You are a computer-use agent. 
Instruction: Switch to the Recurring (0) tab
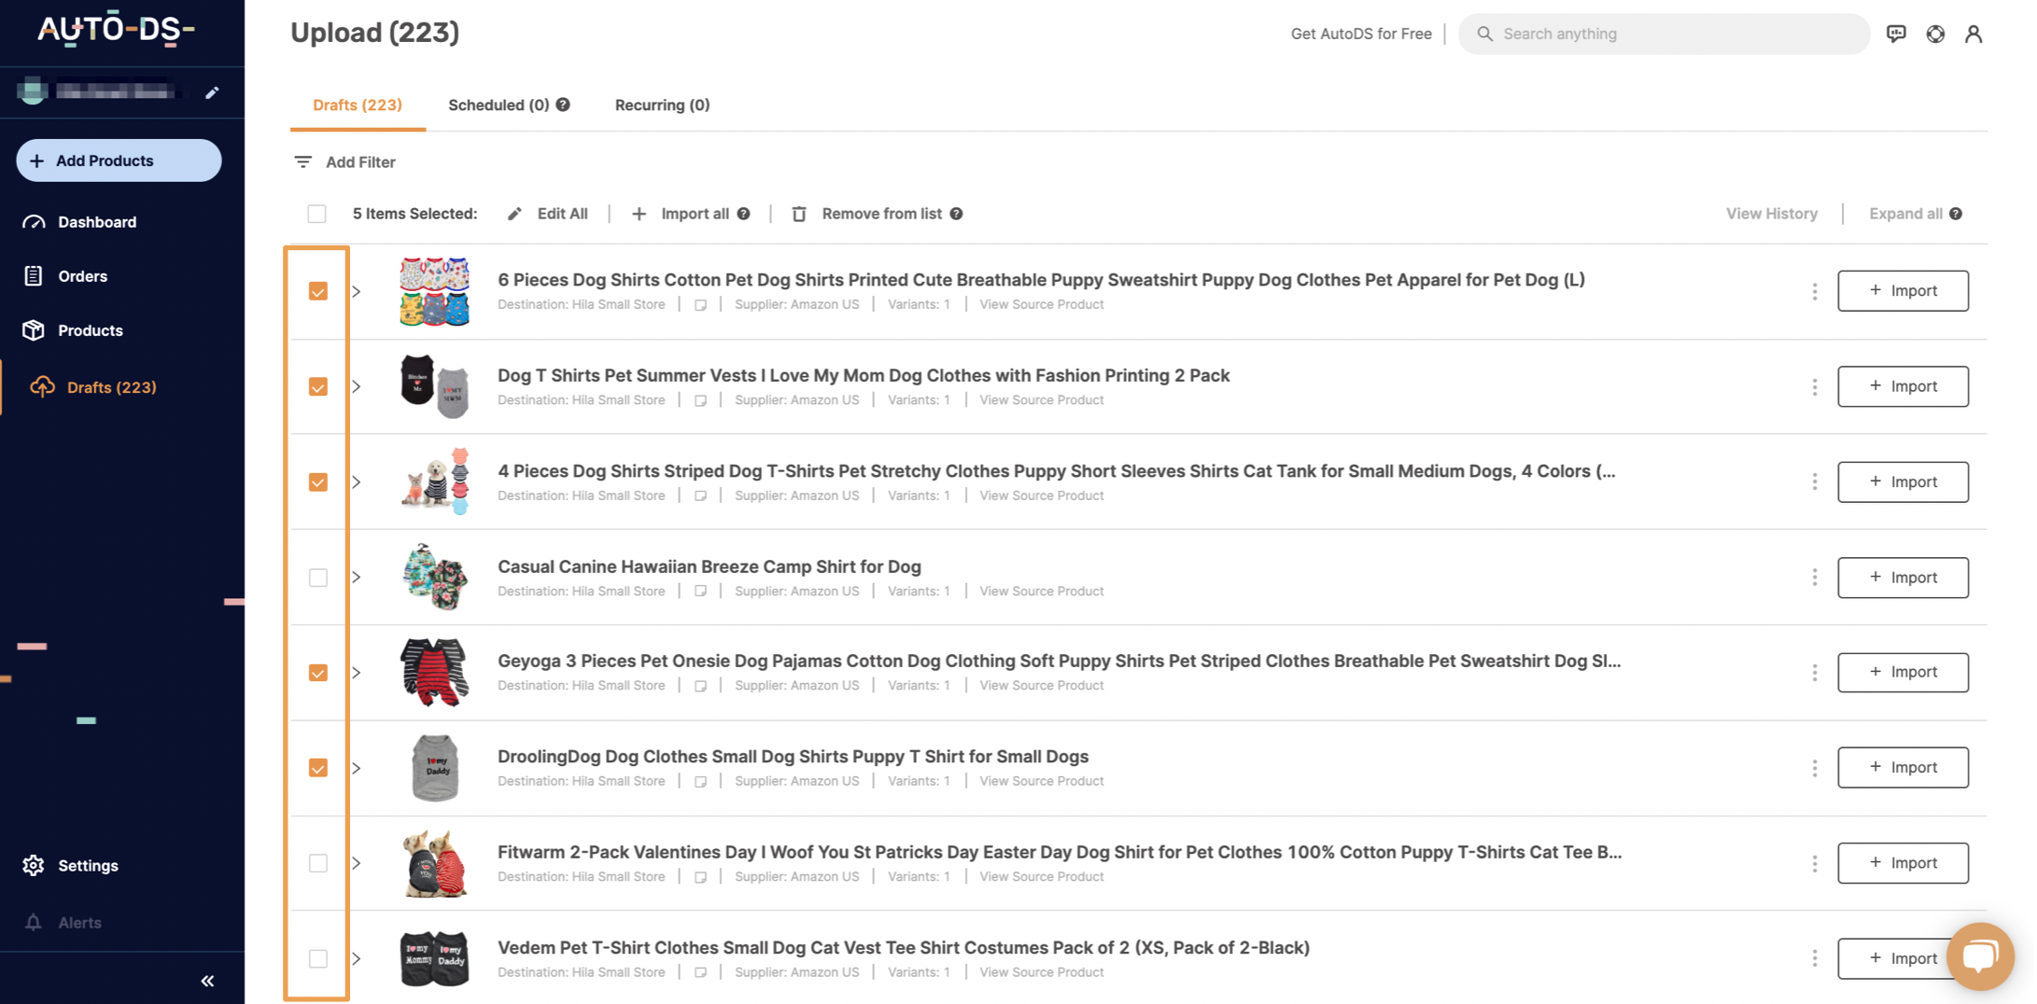click(662, 105)
